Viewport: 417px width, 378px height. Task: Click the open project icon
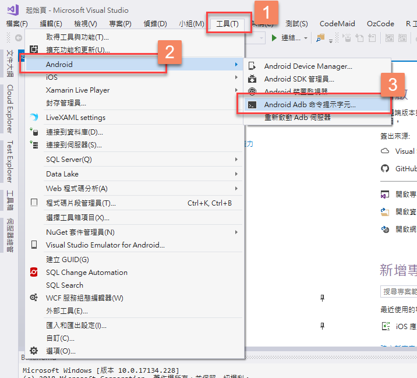tap(385, 195)
